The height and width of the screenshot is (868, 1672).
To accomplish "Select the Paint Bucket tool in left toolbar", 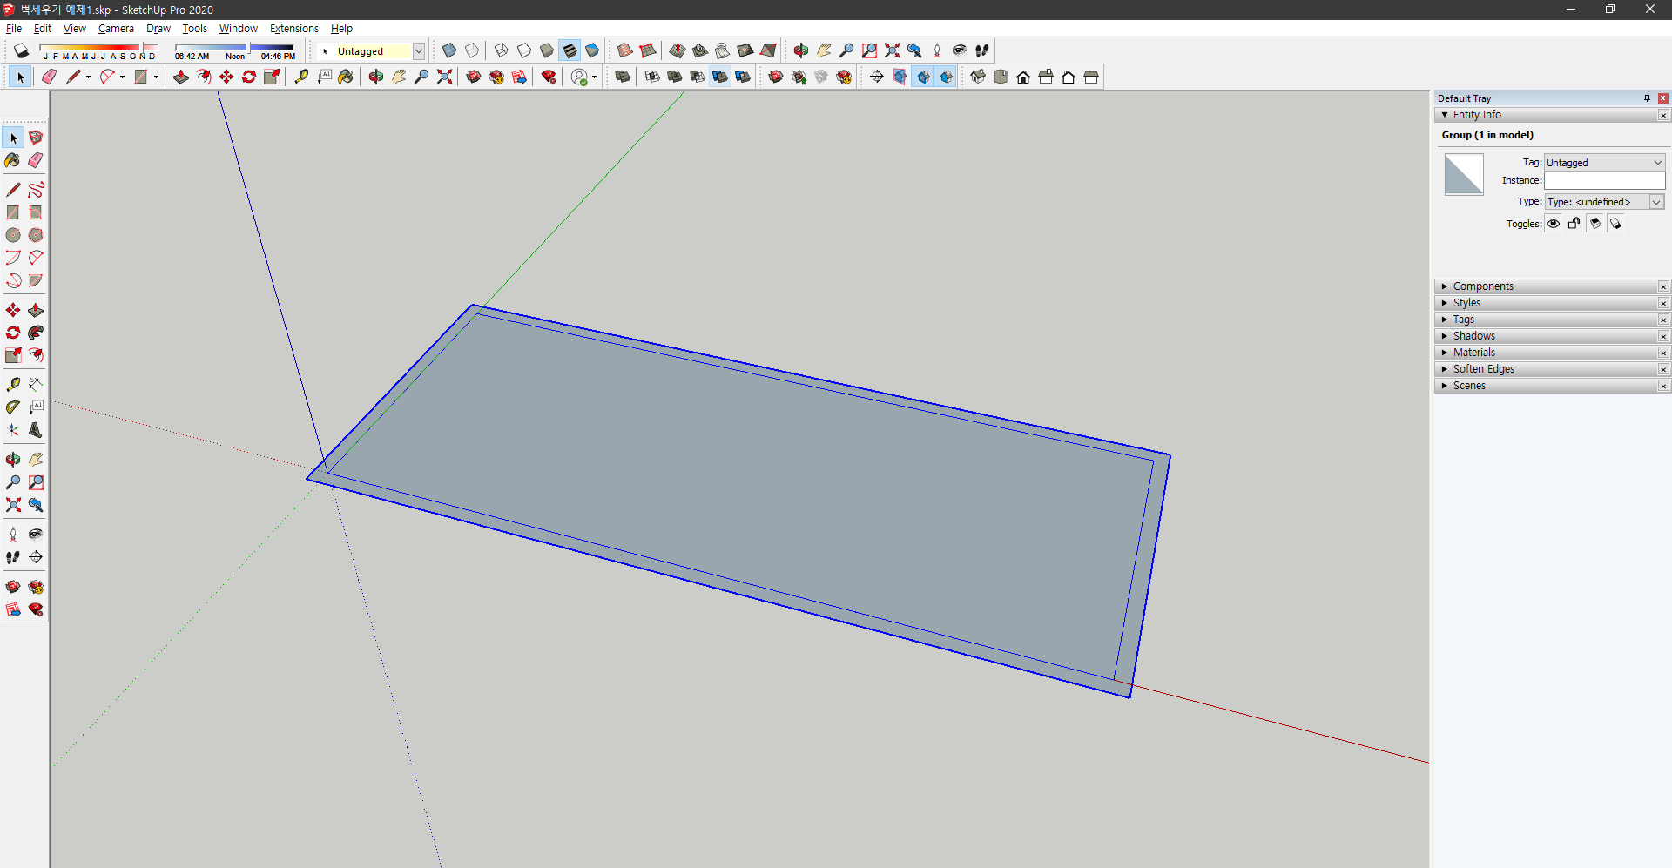I will click(x=13, y=160).
